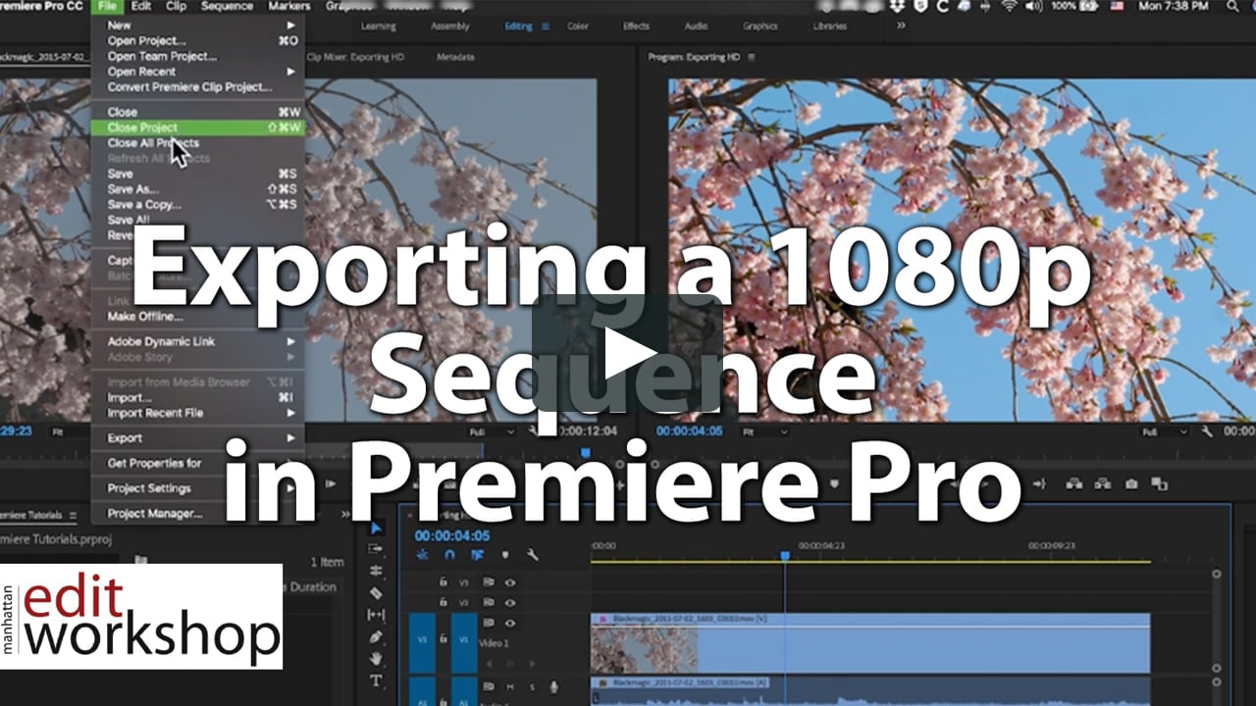
Task: Select the Blackmagic audio clip on A1
Action: 870,690
